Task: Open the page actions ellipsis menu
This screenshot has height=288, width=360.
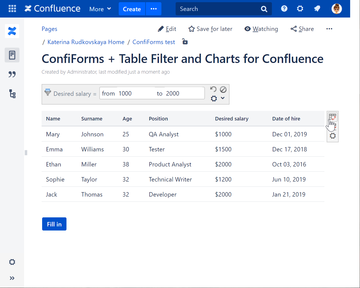Action: (x=329, y=29)
